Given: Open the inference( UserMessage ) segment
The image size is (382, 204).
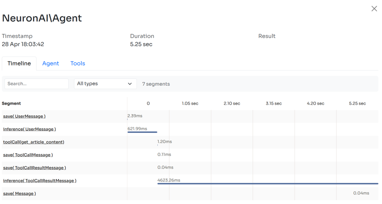Looking at the screenshot, I should pyautogui.click(x=29, y=129).
